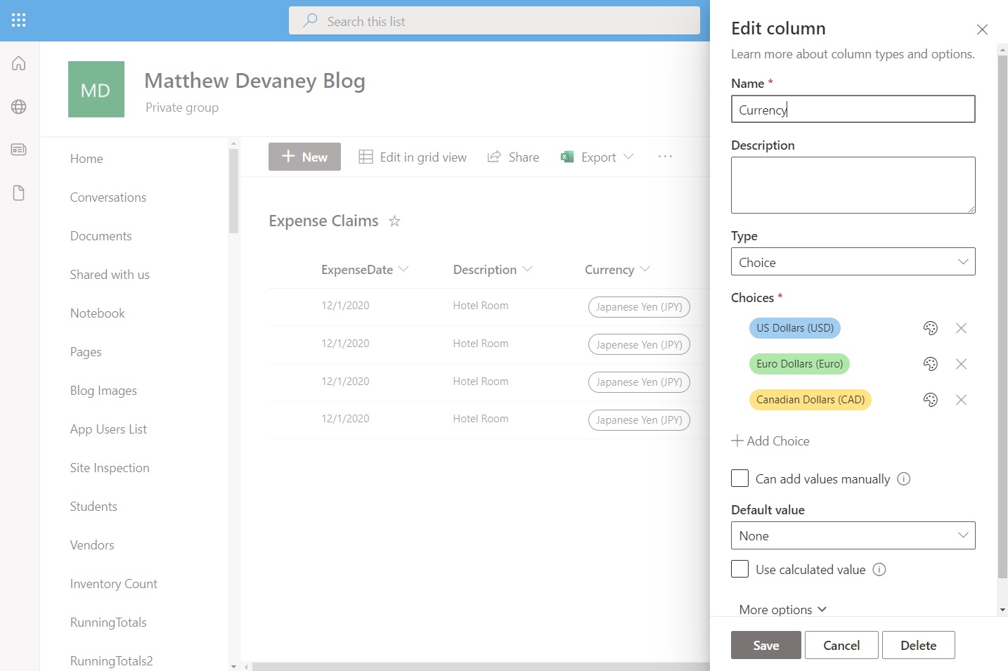Open the ellipsis menu in the command bar

(664, 156)
